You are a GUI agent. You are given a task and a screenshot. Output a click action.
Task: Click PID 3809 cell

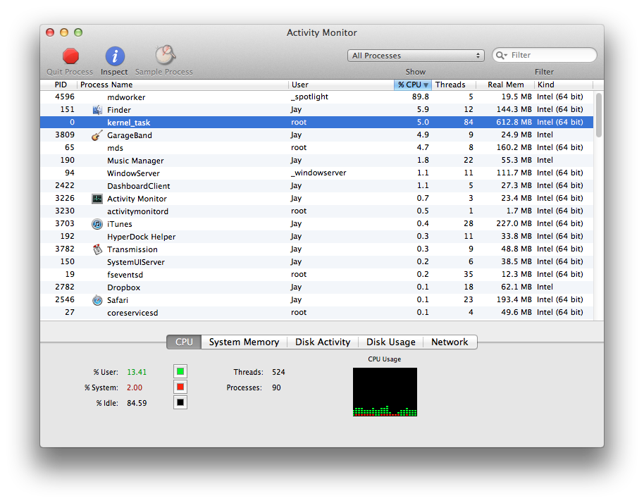65,135
